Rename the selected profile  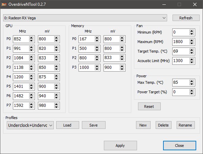coord(186,125)
